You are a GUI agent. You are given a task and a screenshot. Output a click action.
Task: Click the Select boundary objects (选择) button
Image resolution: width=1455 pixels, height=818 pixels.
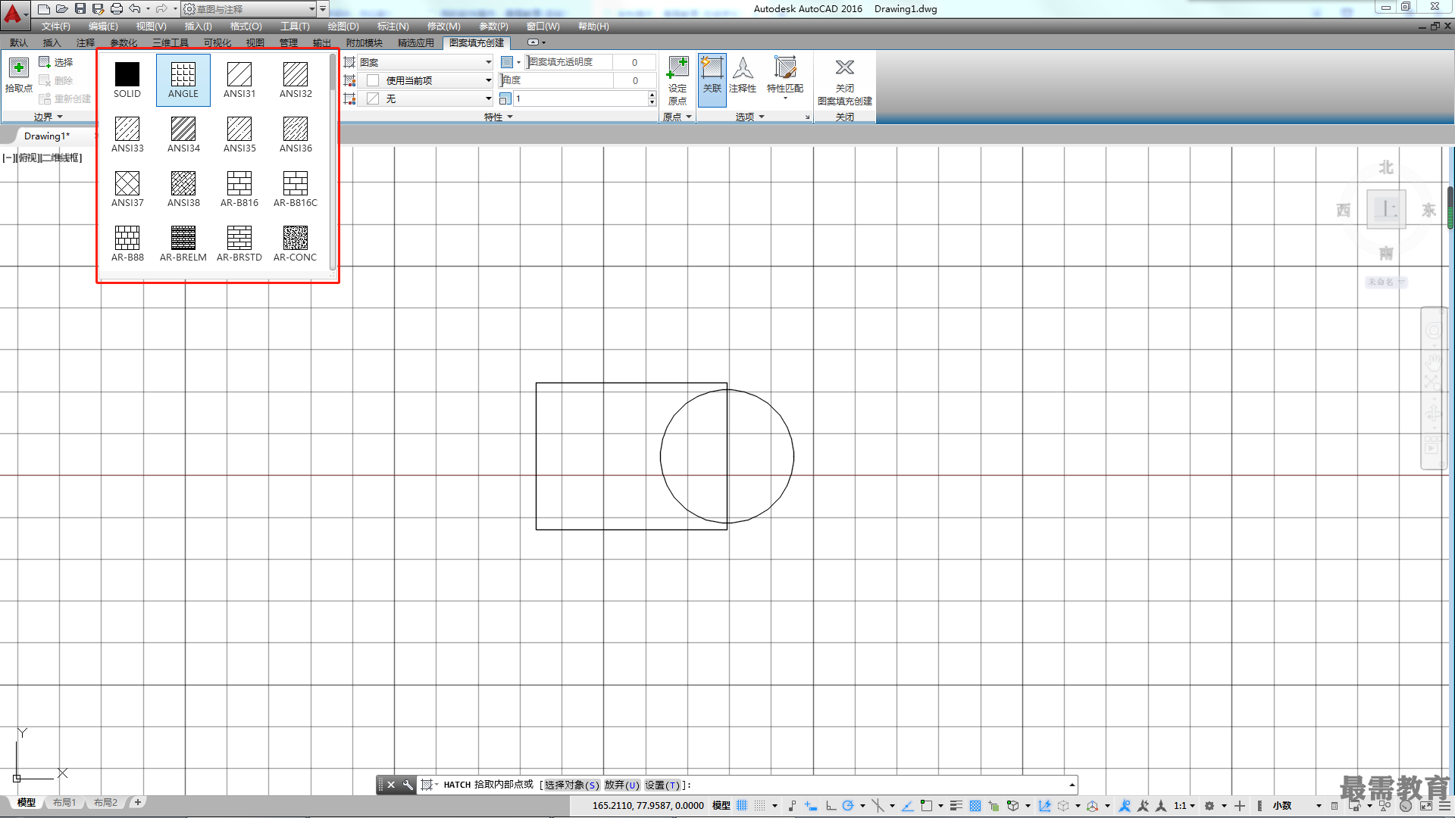[56, 62]
